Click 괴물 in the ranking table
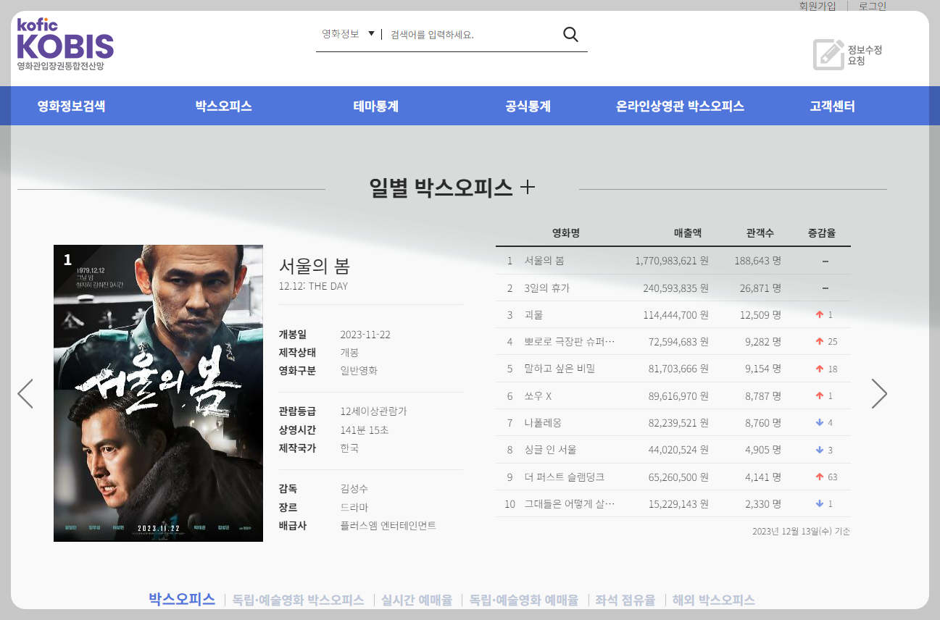 (x=533, y=314)
